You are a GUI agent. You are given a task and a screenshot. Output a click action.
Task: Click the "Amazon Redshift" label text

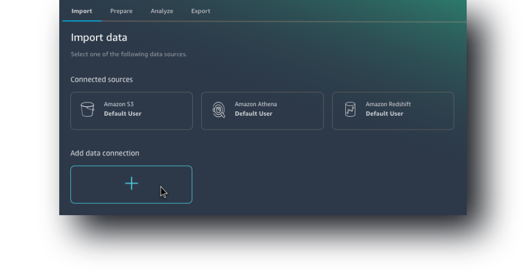pyautogui.click(x=388, y=104)
